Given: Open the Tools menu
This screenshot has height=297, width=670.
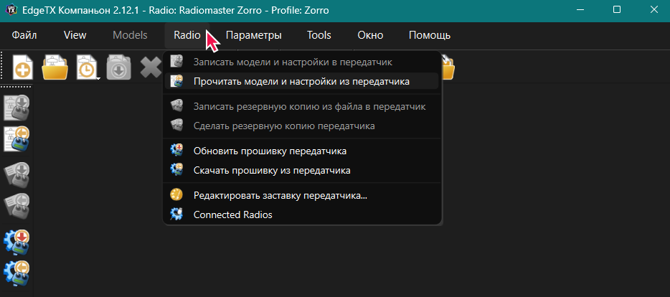Looking at the screenshot, I should coord(319,35).
